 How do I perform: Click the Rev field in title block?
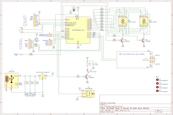(159, 110)
